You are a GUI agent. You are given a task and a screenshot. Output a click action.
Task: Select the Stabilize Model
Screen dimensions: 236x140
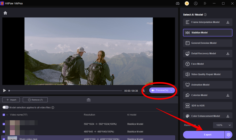point(208,32)
